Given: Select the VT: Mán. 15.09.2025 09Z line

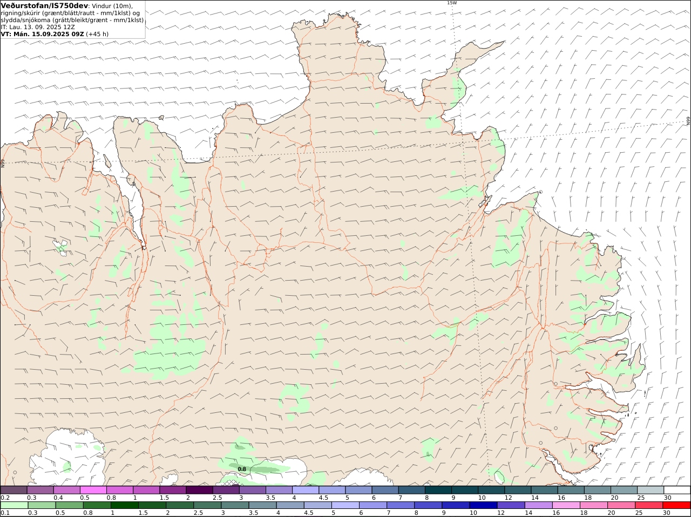Looking at the screenshot, I should (x=43, y=34).
